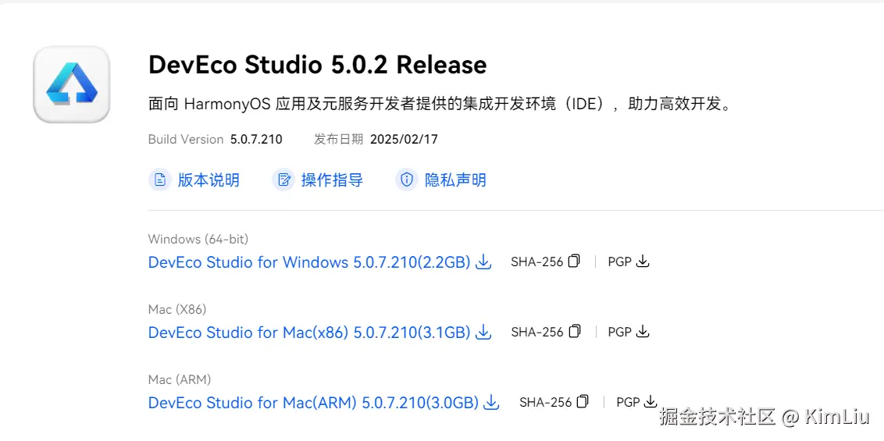The height and width of the screenshot is (441, 884).
Task: Click the 隐私声明 shield icon
Action: (407, 180)
